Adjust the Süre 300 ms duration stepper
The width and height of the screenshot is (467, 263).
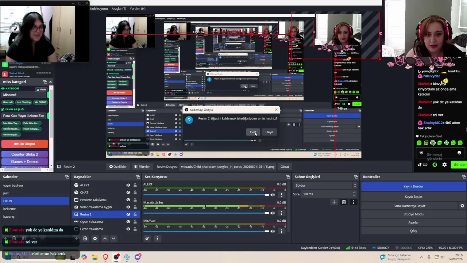pos(354,194)
